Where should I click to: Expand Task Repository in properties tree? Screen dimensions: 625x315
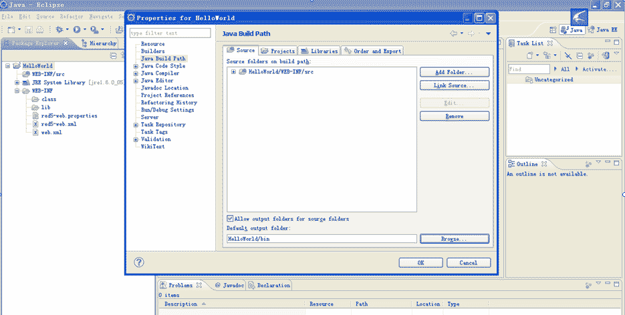point(136,125)
